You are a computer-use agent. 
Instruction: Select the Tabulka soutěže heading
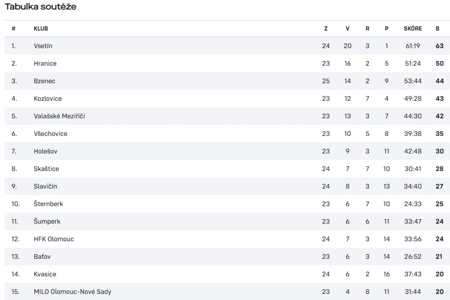40,6
